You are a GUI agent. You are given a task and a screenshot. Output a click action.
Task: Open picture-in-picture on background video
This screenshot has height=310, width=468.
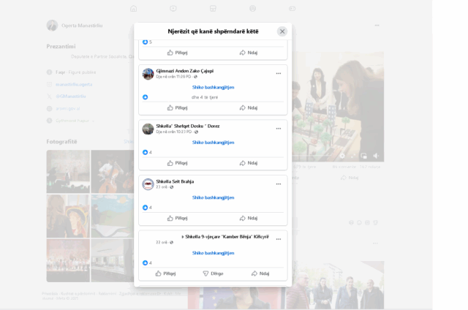tap(364, 156)
